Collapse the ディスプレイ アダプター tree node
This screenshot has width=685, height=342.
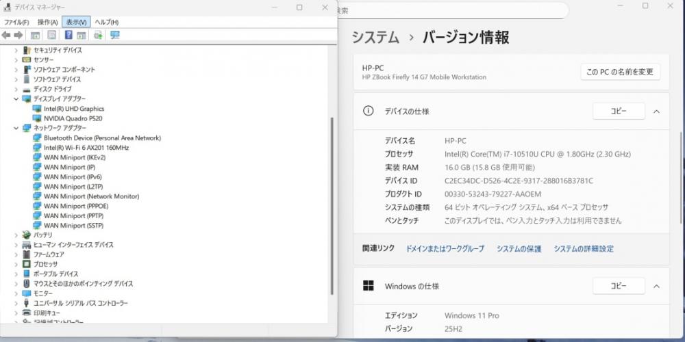click(16, 99)
